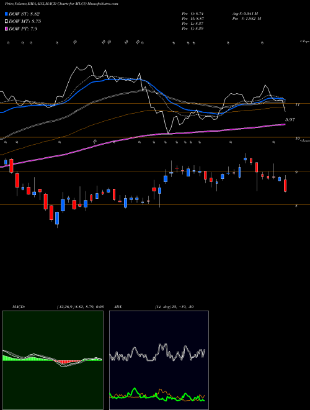Click the '<-Tops' axis annotation
The width and height of the screenshot is (310, 410).
(305, 42)
